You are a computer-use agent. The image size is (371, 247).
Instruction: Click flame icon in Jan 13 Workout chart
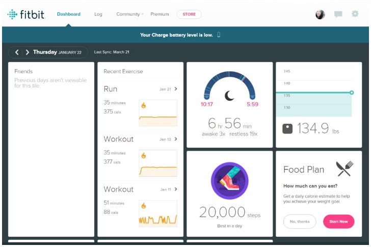pos(144,155)
